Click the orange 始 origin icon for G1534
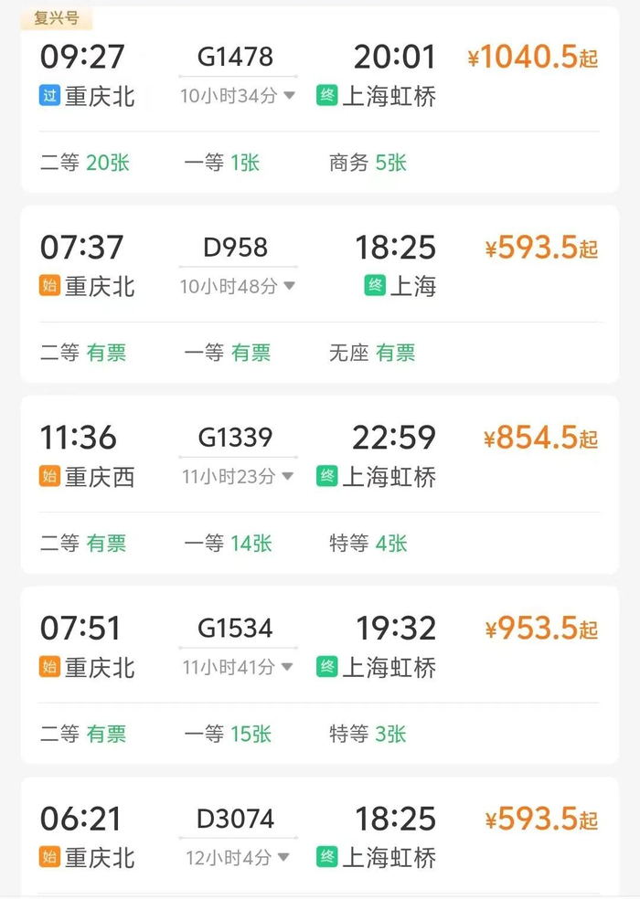This screenshot has width=640, height=899. (x=49, y=667)
